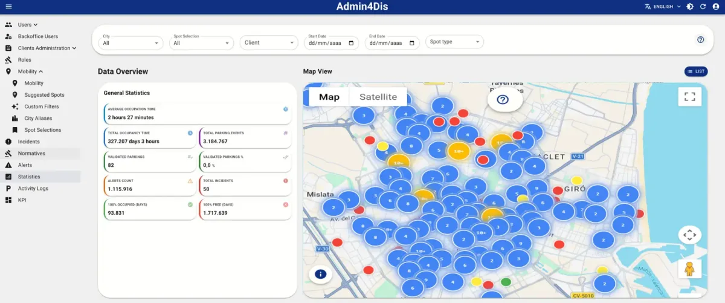This screenshot has width=725, height=303.
Task: Open the Client dropdown
Action: pyautogui.click(x=269, y=42)
